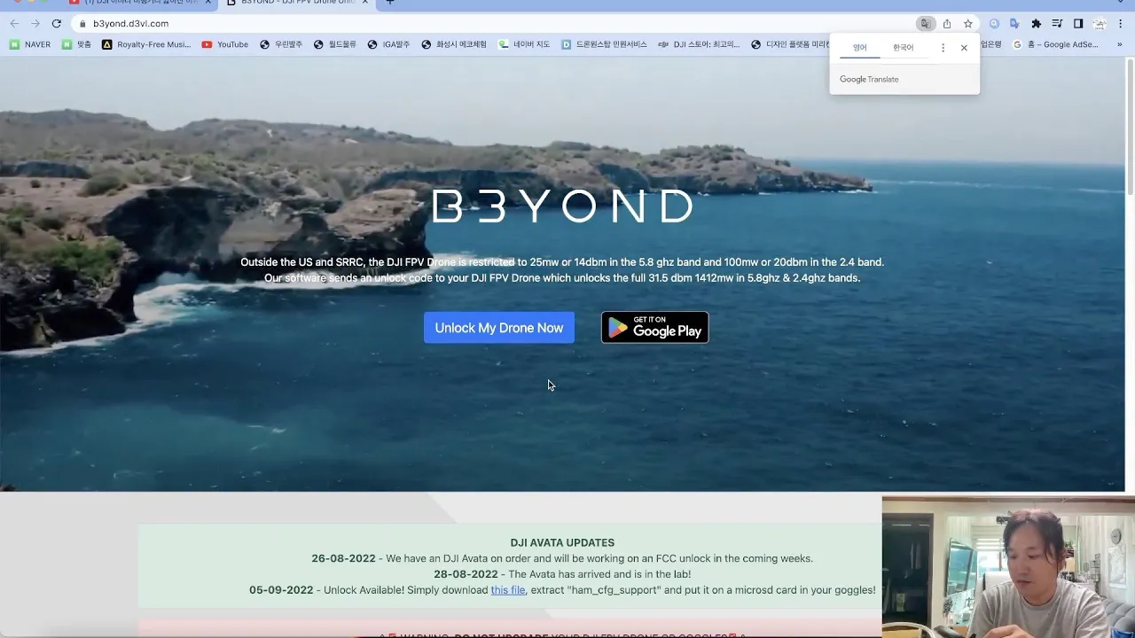Image resolution: width=1135 pixels, height=638 pixels.
Task: Go back with the browser back arrow
Action: click(14, 24)
